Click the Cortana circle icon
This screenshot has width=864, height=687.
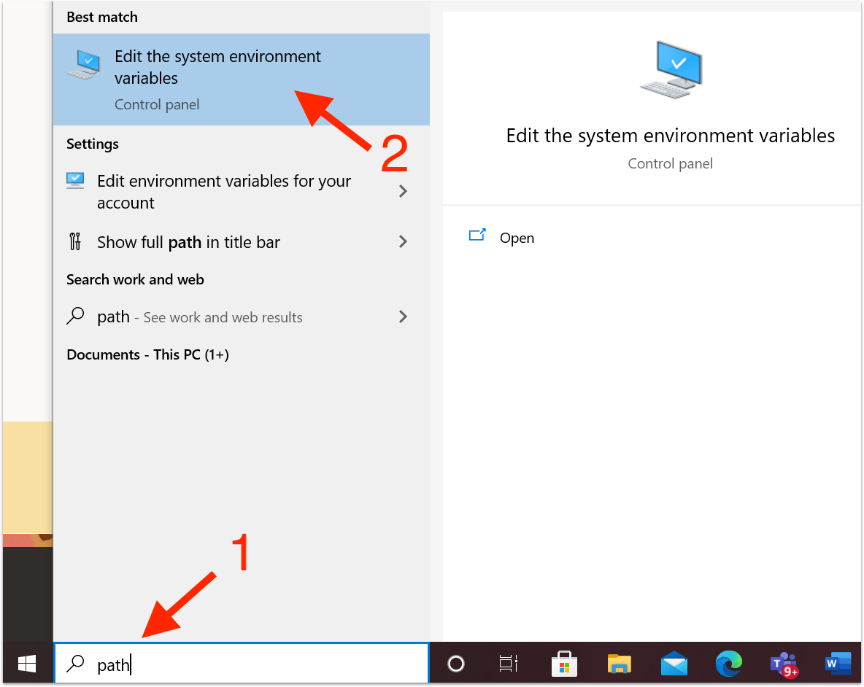[456, 664]
